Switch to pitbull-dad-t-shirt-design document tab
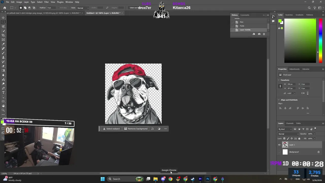325x183 pixels. [x=43, y=13]
